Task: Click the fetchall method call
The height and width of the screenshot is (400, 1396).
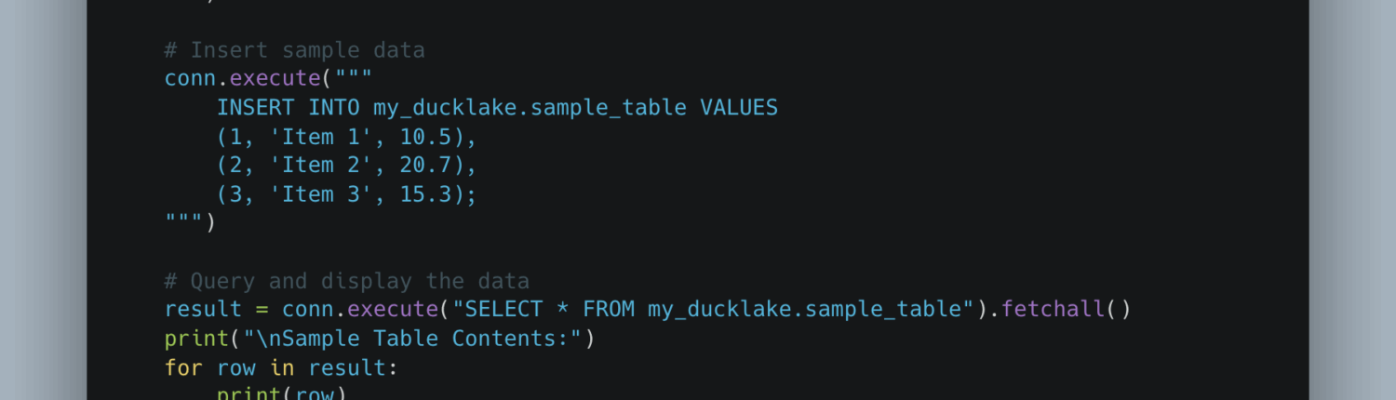Action: click(1052, 310)
